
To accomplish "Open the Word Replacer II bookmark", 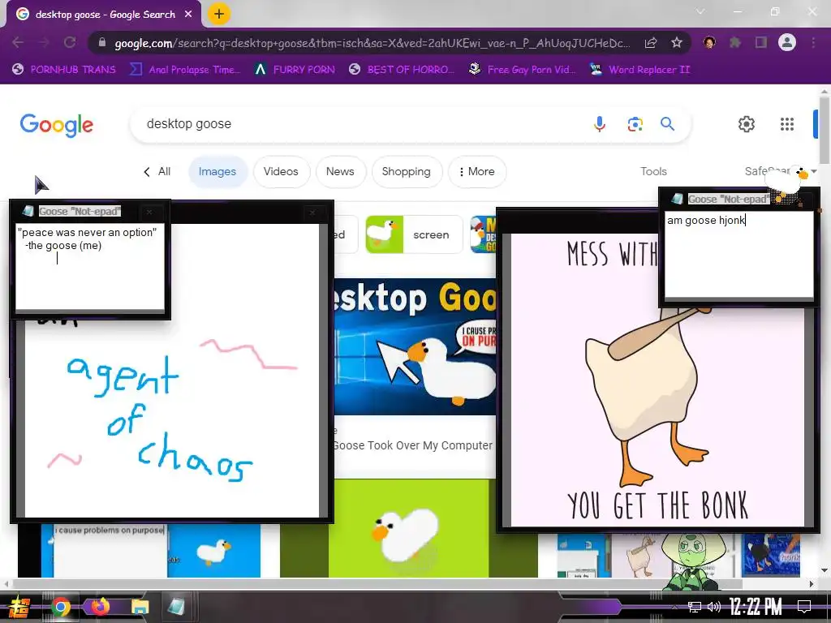I will click(640, 70).
